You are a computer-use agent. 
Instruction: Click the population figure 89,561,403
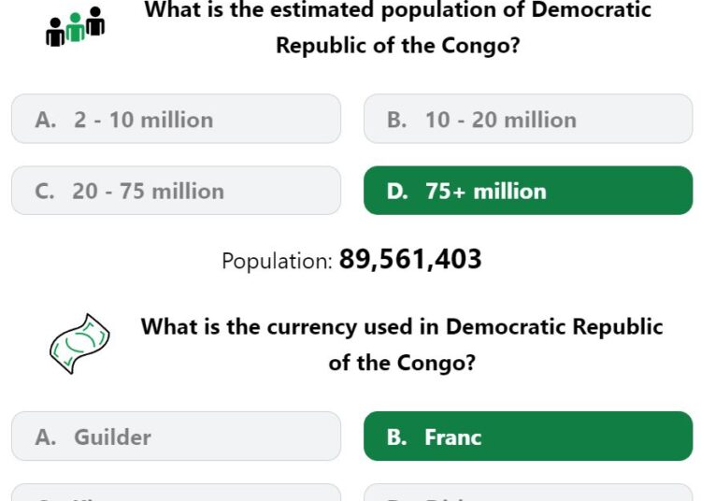410,259
